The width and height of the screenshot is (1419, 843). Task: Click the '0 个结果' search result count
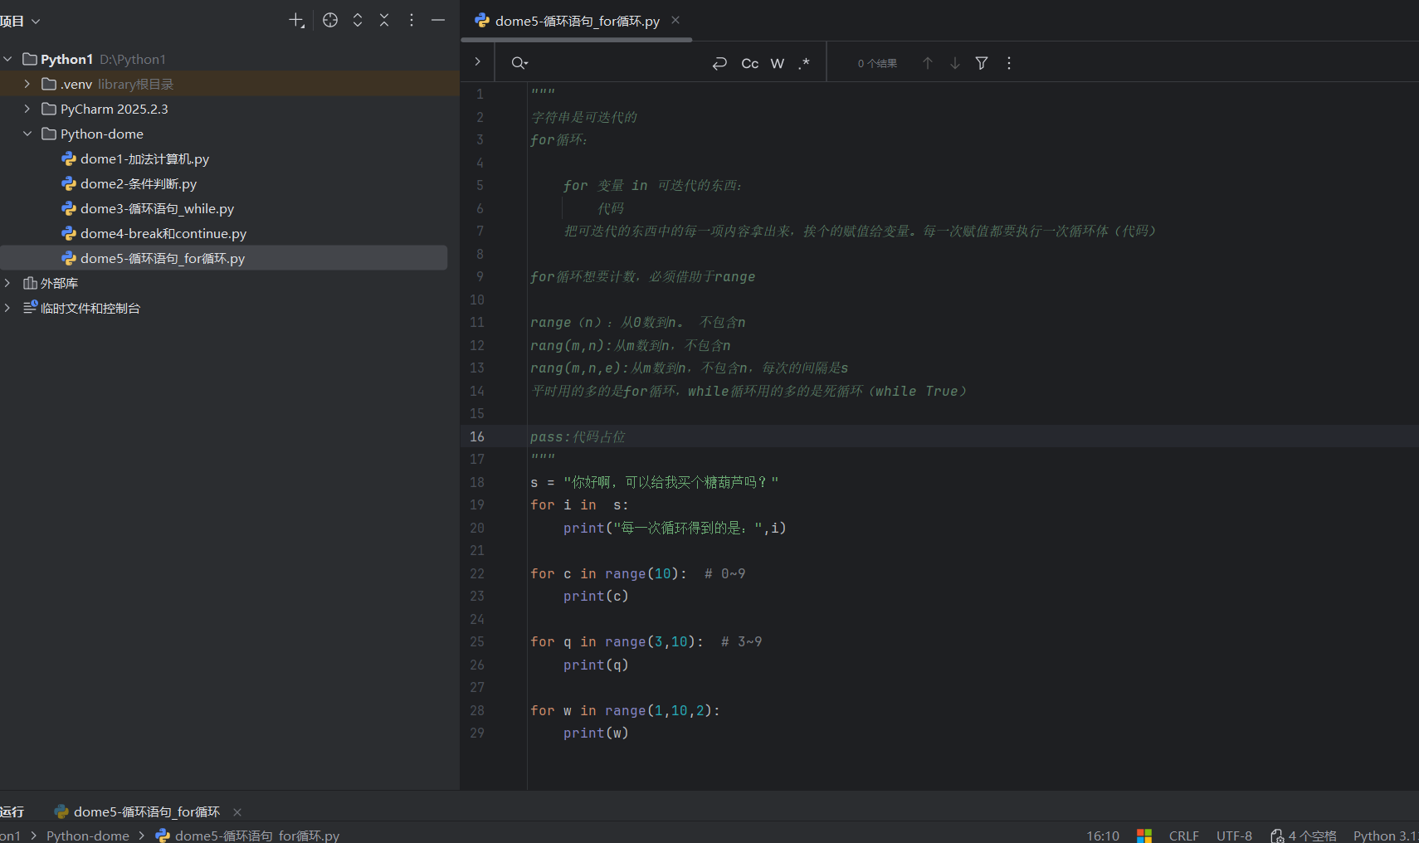pyautogui.click(x=877, y=63)
